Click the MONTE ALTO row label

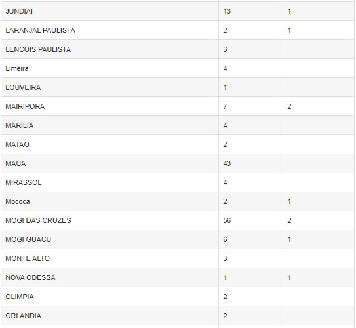coord(28,258)
